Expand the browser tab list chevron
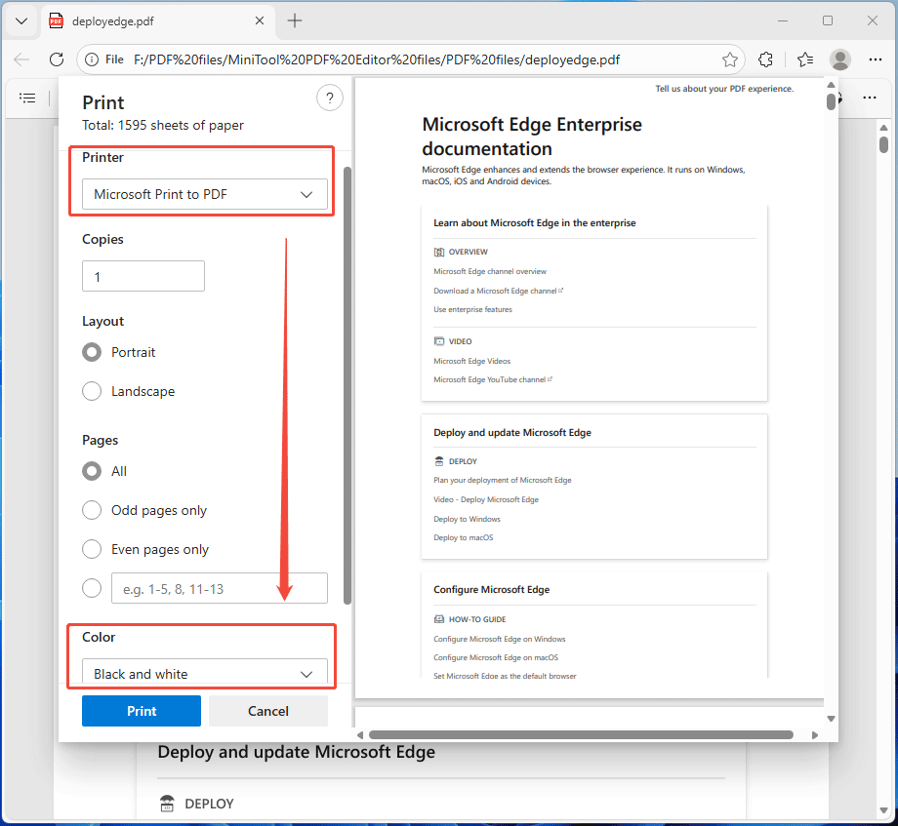The image size is (898, 826). pos(20,20)
